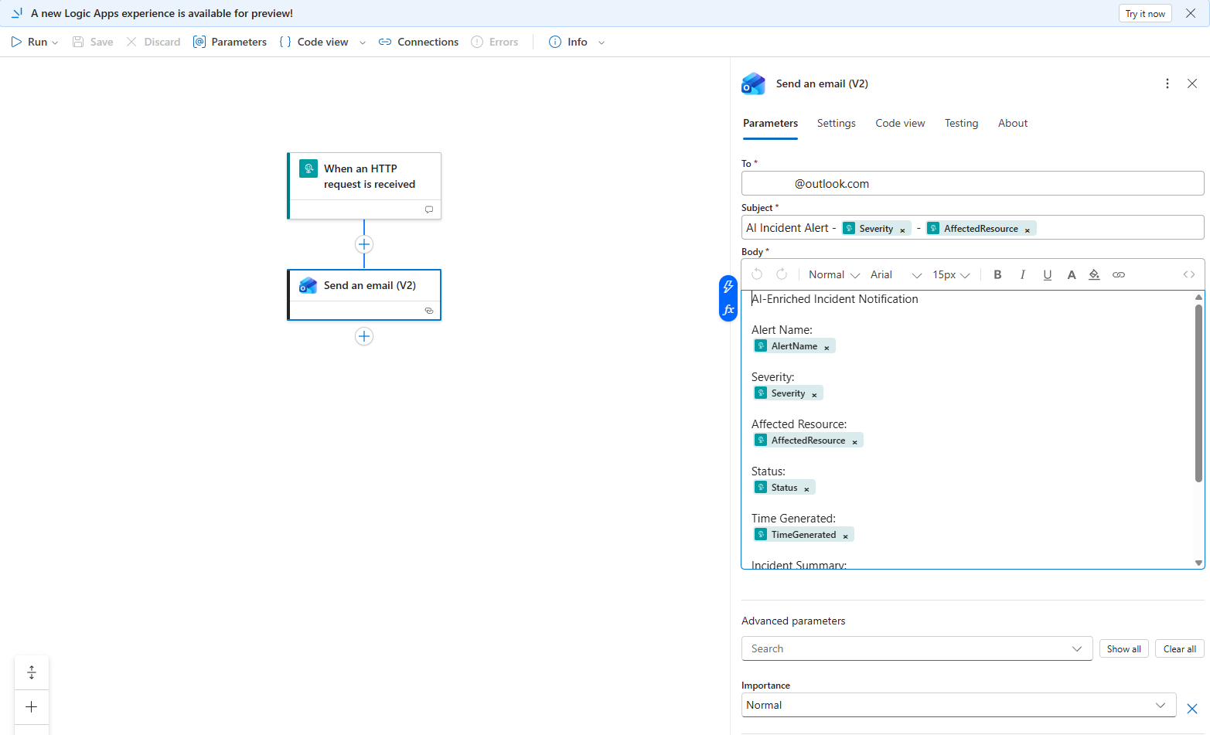Zoom in on the canvas
This screenshot has width=1210, height=735.
click(32, 706)
